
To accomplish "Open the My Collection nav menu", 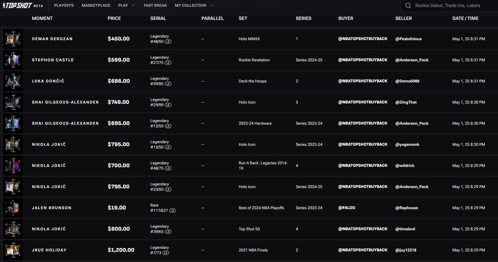I will (194, 5).
